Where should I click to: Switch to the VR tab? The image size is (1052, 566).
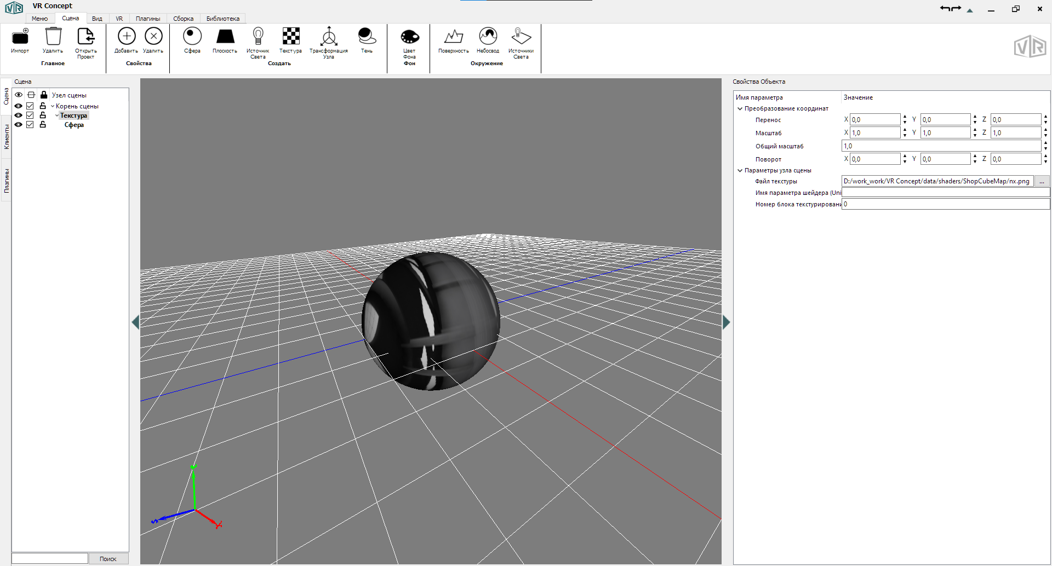coord(119,19)
